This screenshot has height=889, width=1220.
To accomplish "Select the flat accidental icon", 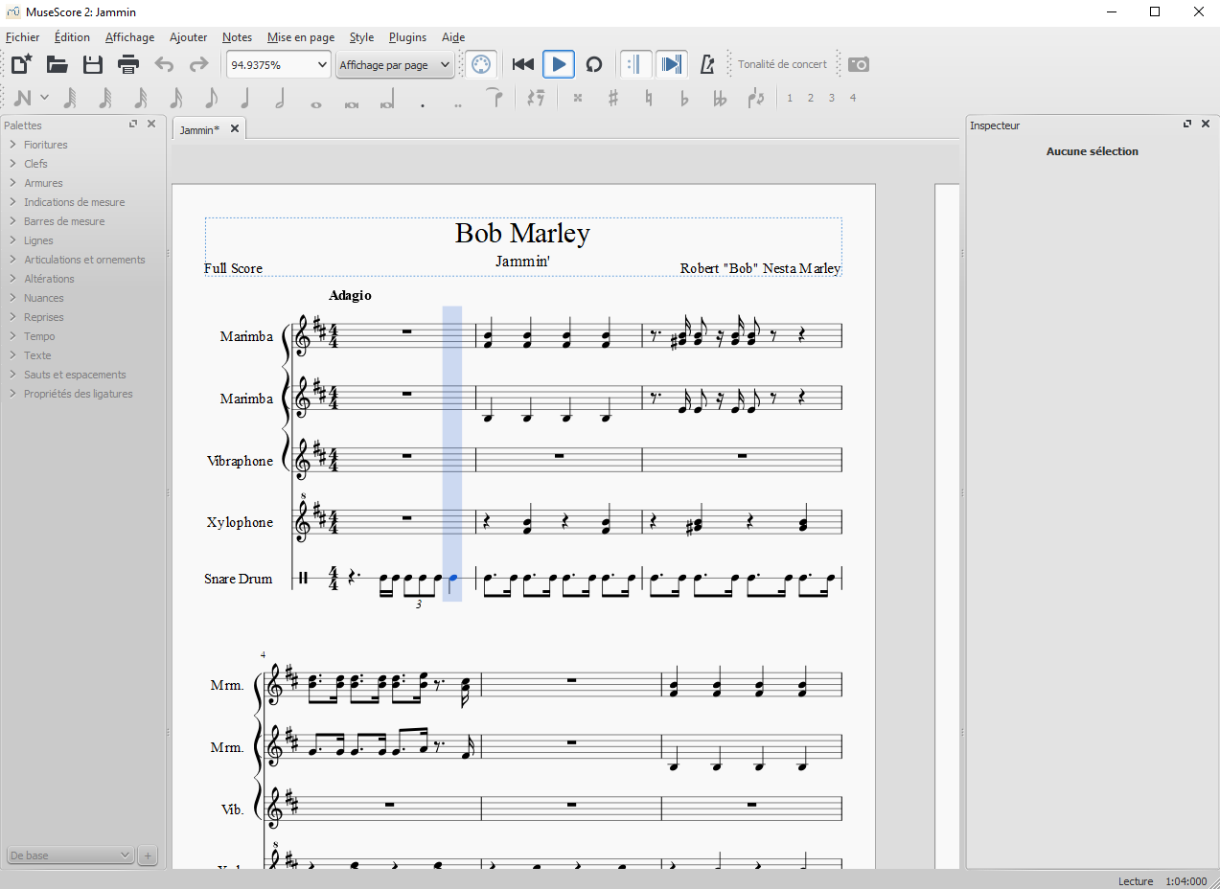I will click(684, 98).
